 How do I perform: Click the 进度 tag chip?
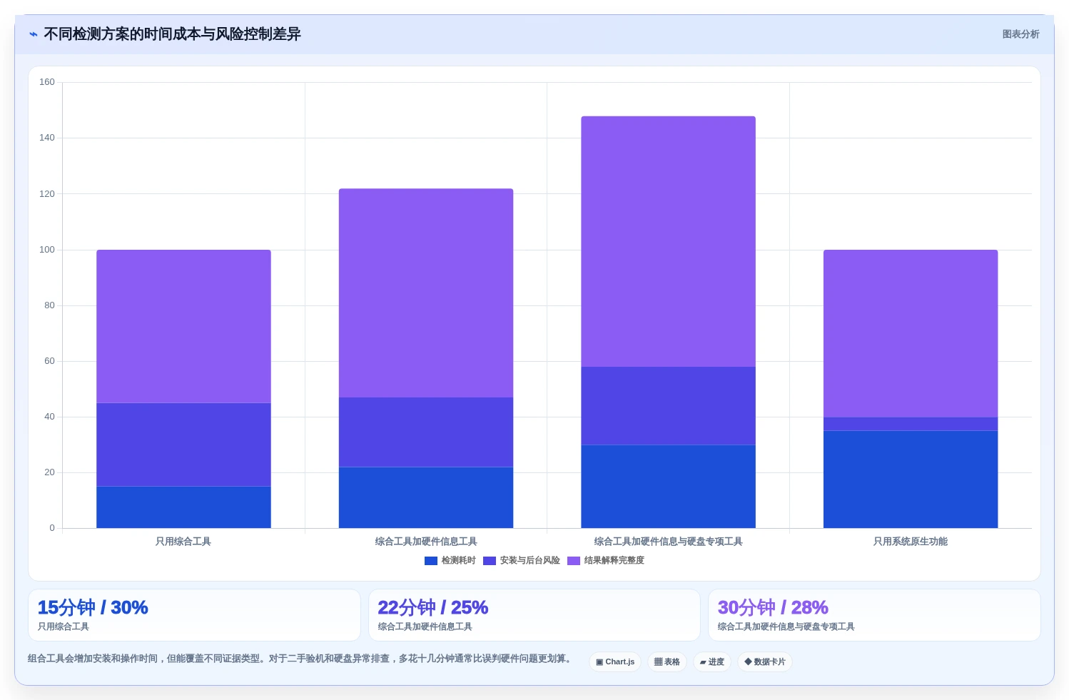(x=712, y=662)
